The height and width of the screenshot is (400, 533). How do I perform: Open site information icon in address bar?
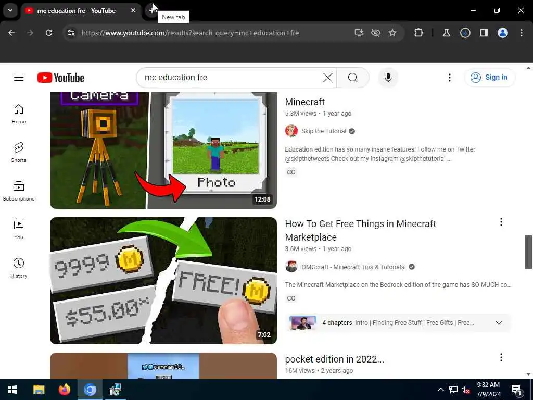pos(71,33)
